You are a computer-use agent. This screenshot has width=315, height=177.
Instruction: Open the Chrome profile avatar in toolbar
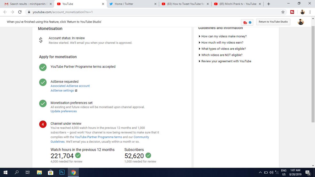tap(303, 12)
